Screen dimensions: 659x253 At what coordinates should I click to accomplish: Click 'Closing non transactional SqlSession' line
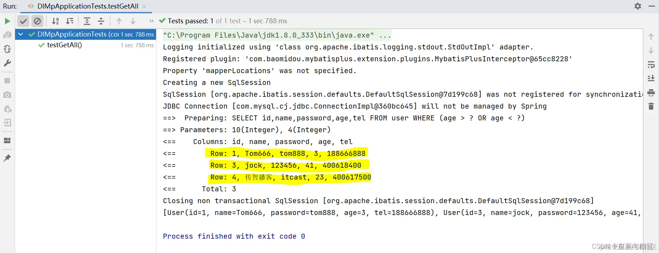(x=379, y=201)
